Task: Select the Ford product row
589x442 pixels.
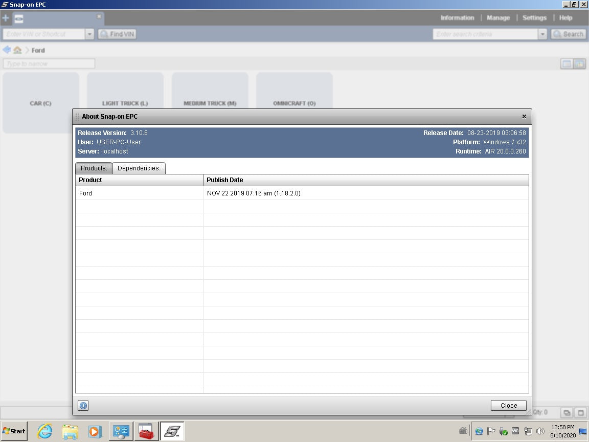Action: click(x=302, y=193)
